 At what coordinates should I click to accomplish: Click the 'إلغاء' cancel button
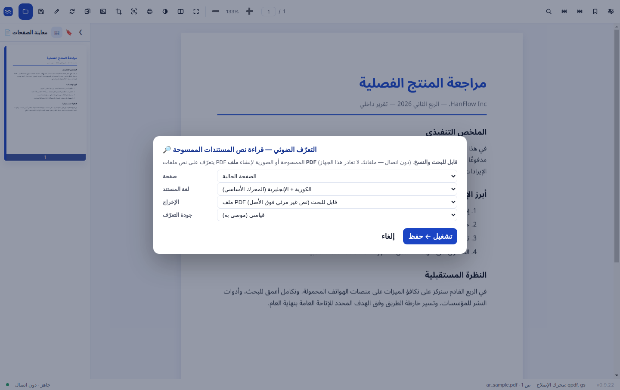click(388, 236)
